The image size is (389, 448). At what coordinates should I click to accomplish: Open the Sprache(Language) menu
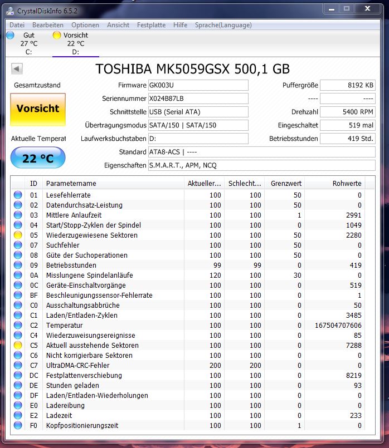point(223,25)
